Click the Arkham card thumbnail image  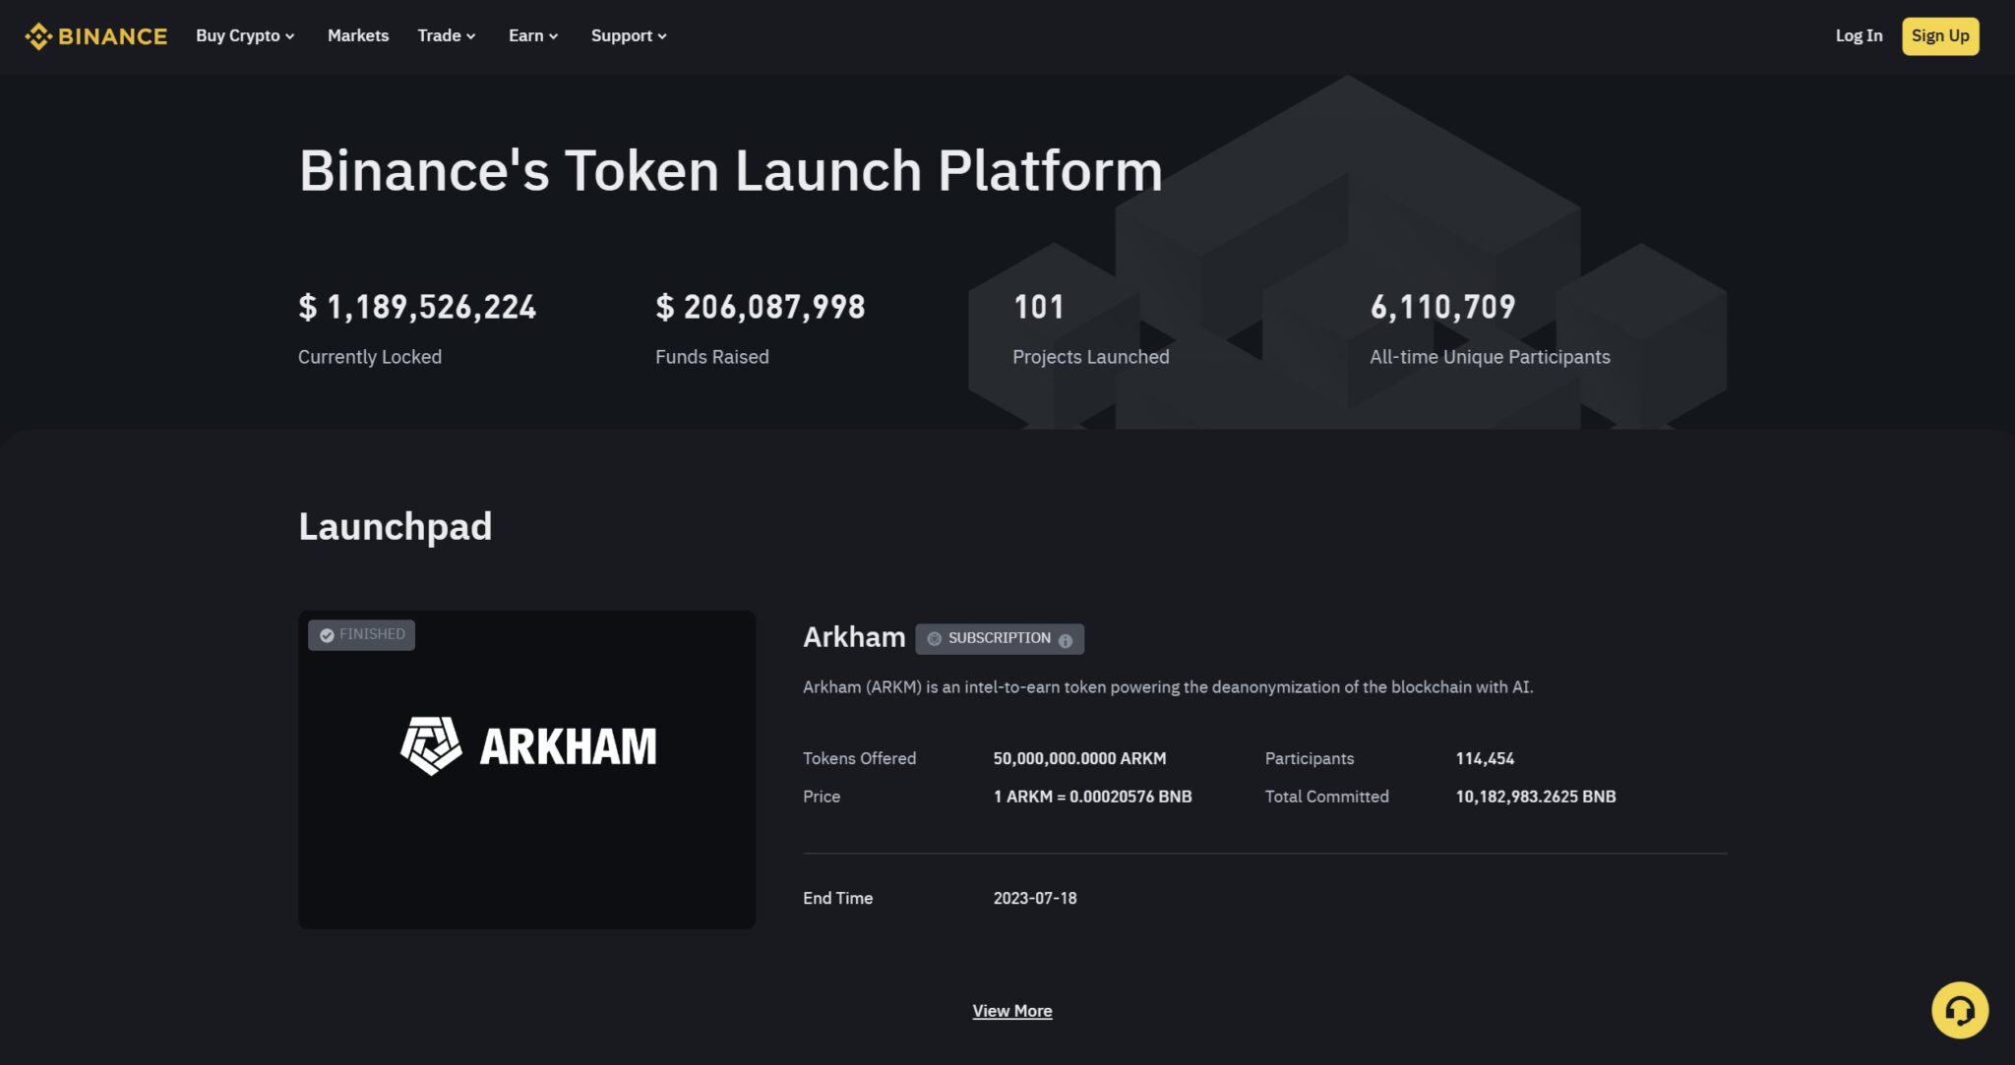point(527,768)
